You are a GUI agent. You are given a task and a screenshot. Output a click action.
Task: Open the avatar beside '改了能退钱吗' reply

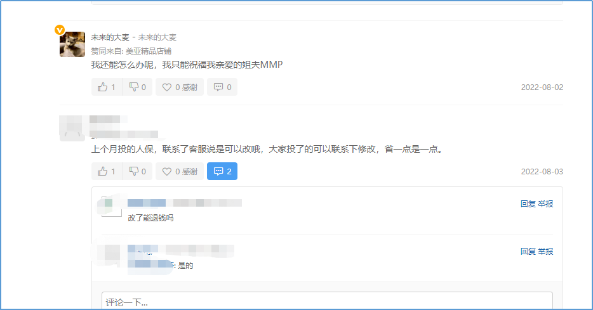click(x=111, y=206)
